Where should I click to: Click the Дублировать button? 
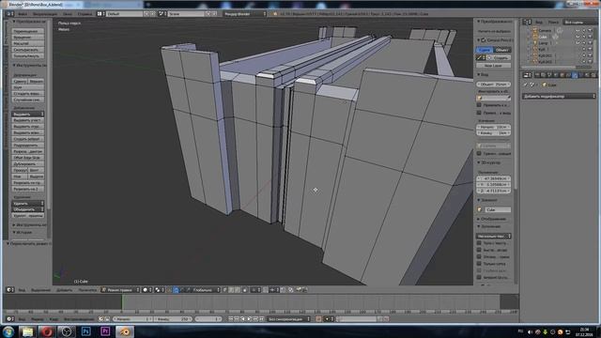coord(28,163)
